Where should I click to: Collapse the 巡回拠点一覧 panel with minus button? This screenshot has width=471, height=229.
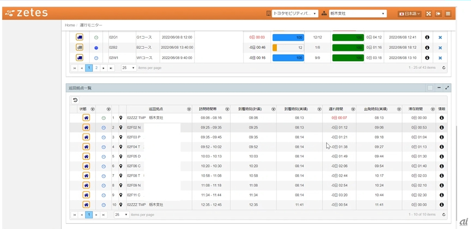pos(439,88)
